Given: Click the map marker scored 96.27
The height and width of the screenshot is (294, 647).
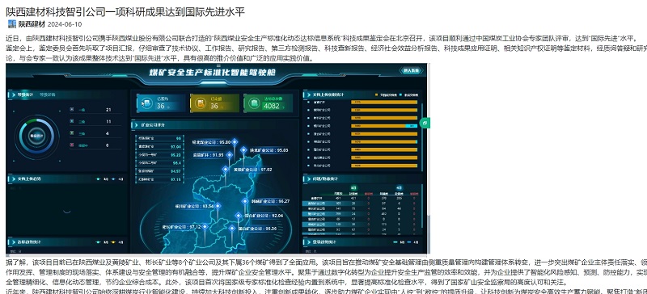Looking at the screenshot, I should point(246,201).
